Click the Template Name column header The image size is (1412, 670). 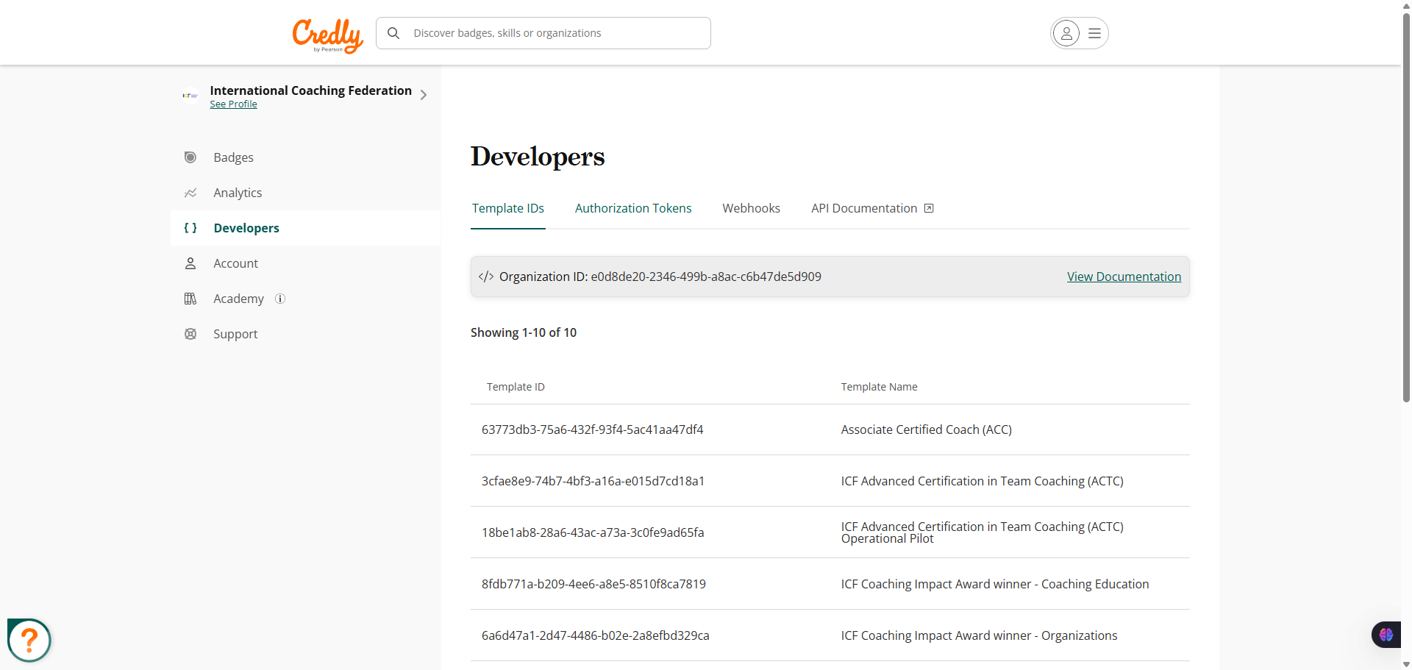pyautogui.click(x=880, y=387)
